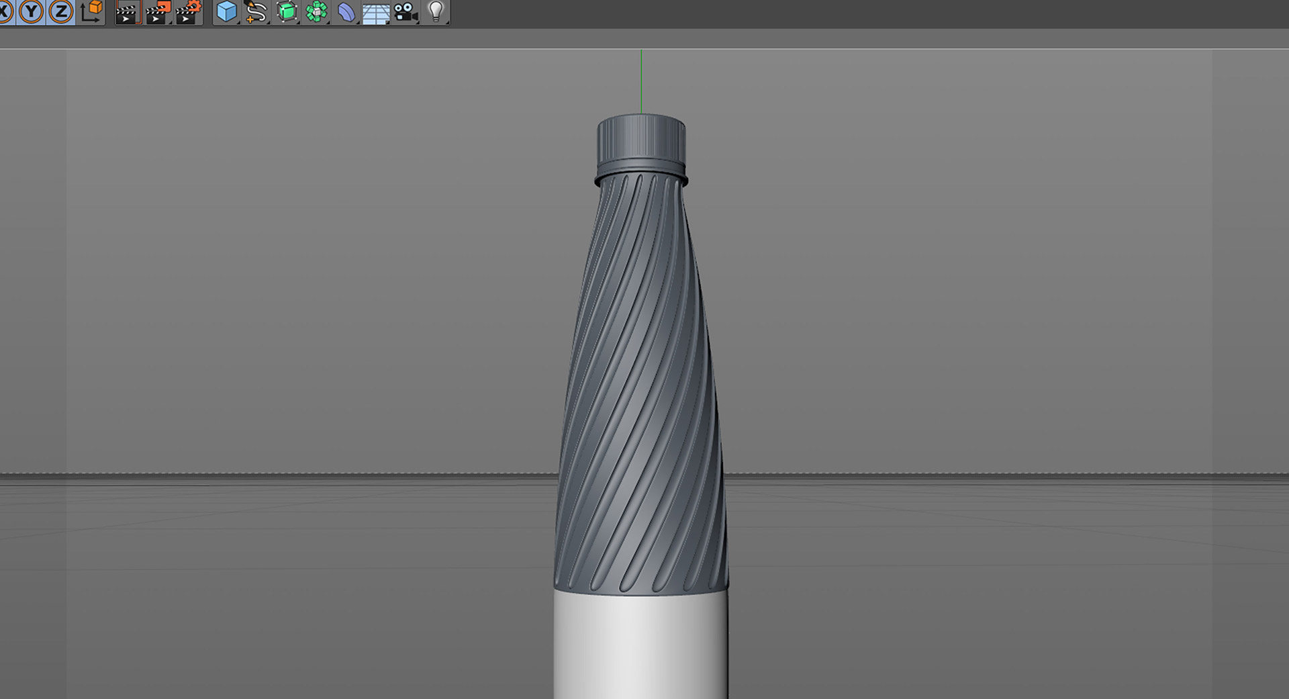Select the twisted ribbed bottle neck
The height and width of the screenshot is (699, 1289).
click(x=641, y=383)
